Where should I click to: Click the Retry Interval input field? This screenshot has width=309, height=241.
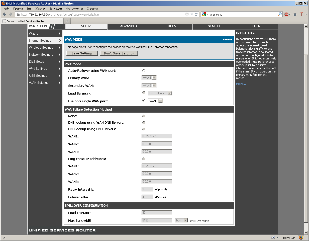pyautogui.click(x=147, y=189)
